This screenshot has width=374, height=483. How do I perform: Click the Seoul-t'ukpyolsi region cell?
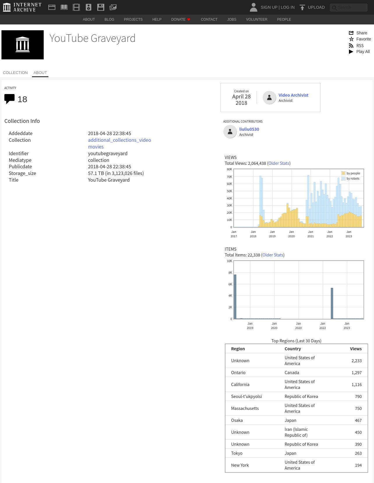point(246,397)
